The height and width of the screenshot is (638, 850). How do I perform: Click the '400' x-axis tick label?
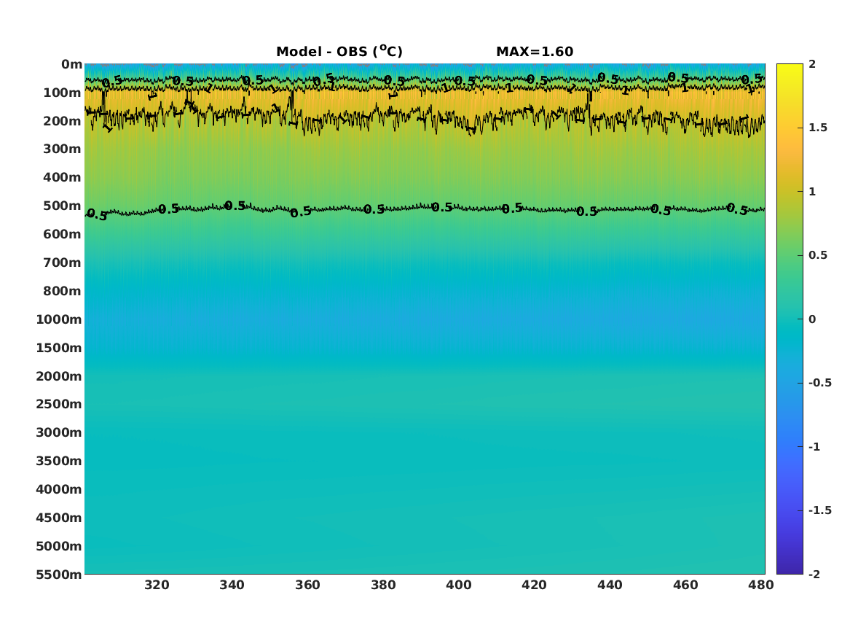(459, 585)
